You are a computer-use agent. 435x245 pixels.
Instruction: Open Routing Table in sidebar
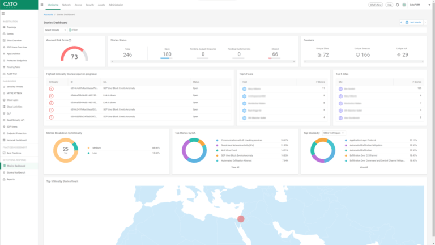point(14,66)
